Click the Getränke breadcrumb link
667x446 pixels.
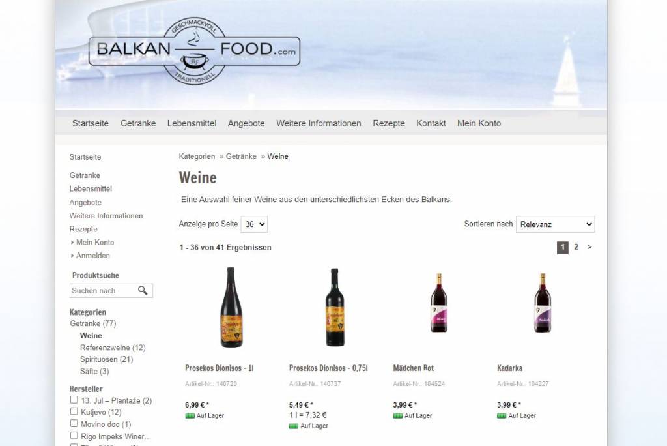pyautogui.click(x=241, y=156)
